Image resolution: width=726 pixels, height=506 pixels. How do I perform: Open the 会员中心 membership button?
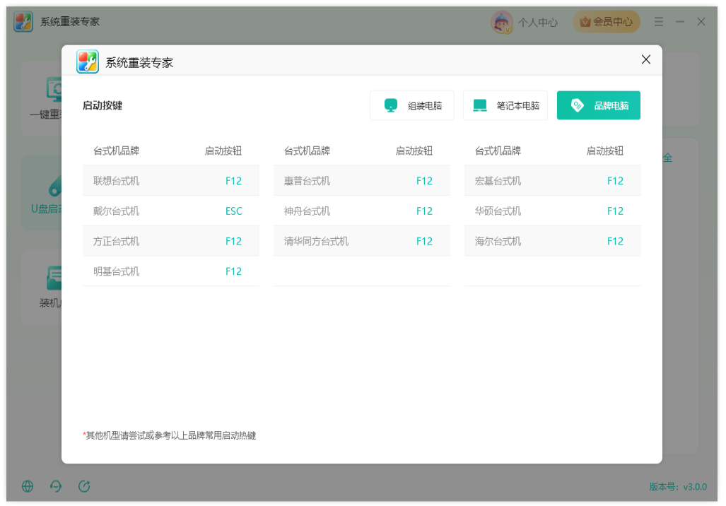point(606,22)
